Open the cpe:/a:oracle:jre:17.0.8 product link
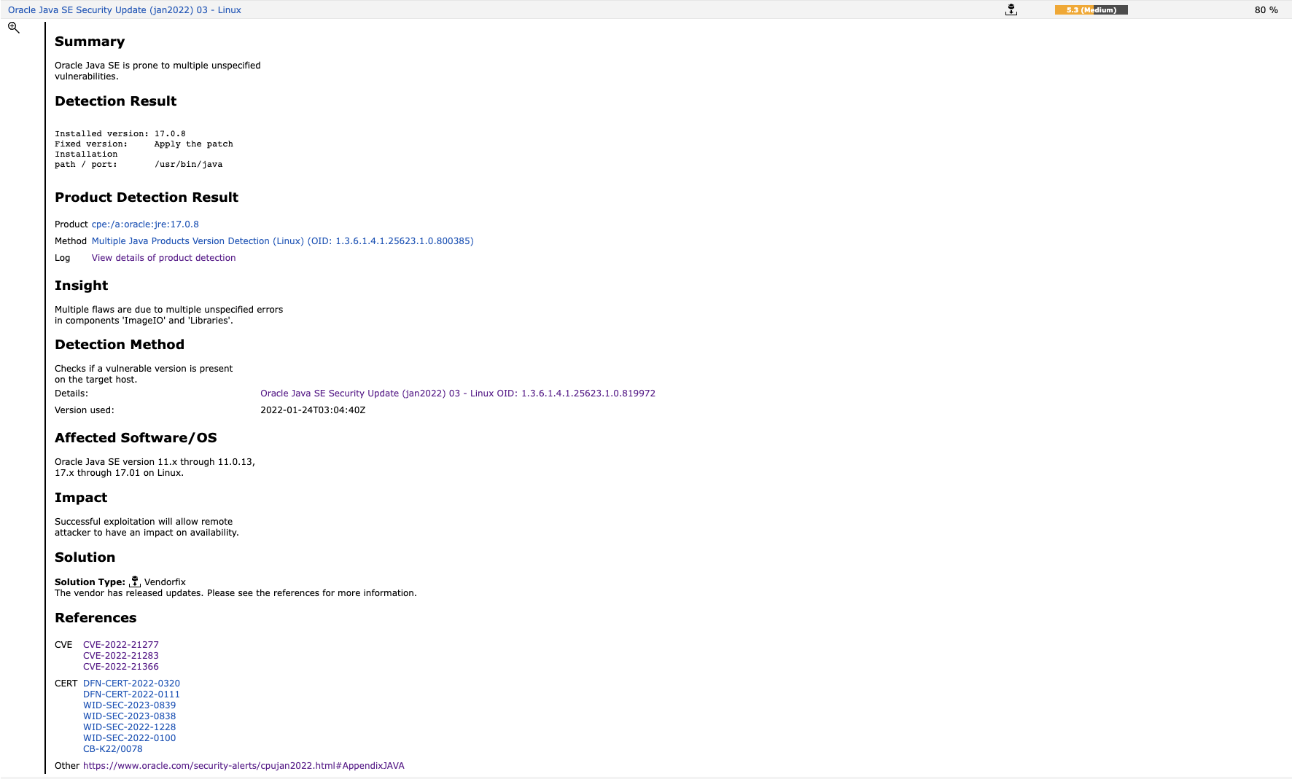 (x=145, y=224)
